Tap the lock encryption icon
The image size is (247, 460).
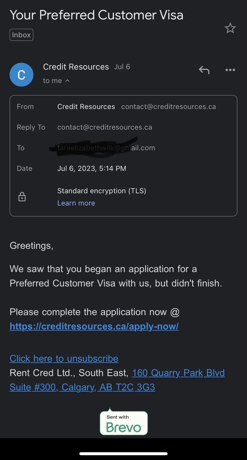22,197
